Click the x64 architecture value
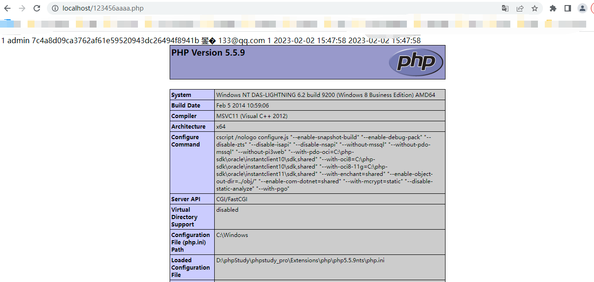Viewport: 594px width, 282px height. point(221,127)
